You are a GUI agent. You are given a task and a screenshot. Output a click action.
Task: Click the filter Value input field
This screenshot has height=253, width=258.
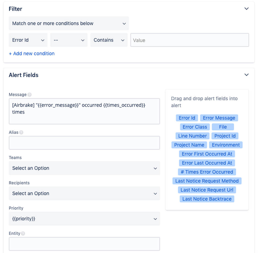point(189,40)
